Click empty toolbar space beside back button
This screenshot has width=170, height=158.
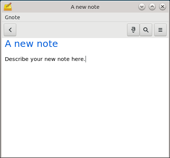[71, 30]
